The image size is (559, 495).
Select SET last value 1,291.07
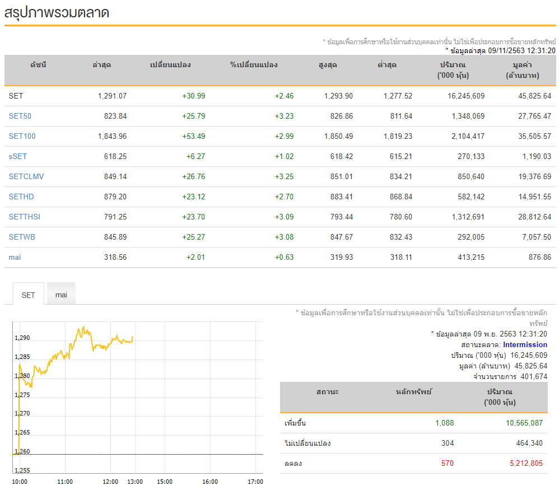pyautogui.click(x=112, y=96)
